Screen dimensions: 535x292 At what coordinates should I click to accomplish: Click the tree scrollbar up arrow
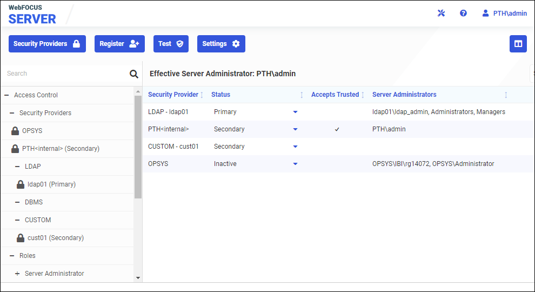click(138, 91)
